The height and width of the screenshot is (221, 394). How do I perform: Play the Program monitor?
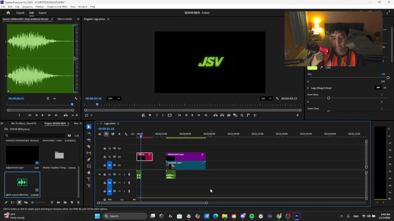click(192, 115)
